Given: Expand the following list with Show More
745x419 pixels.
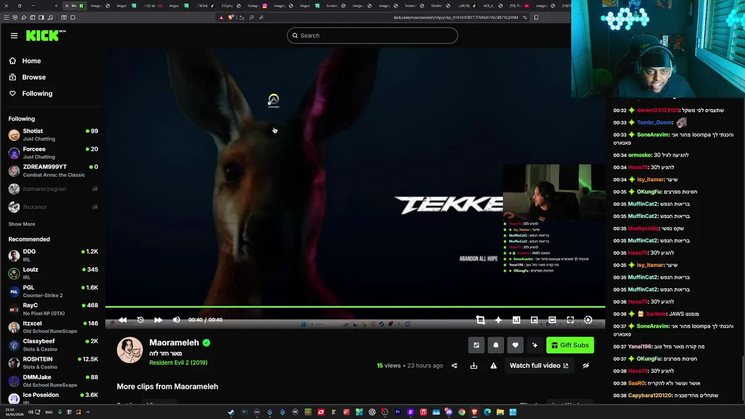Looking at the screenshot, I should [x=22, y=224].
